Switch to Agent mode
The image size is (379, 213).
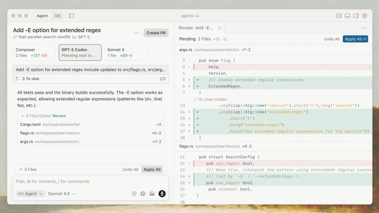42,16
